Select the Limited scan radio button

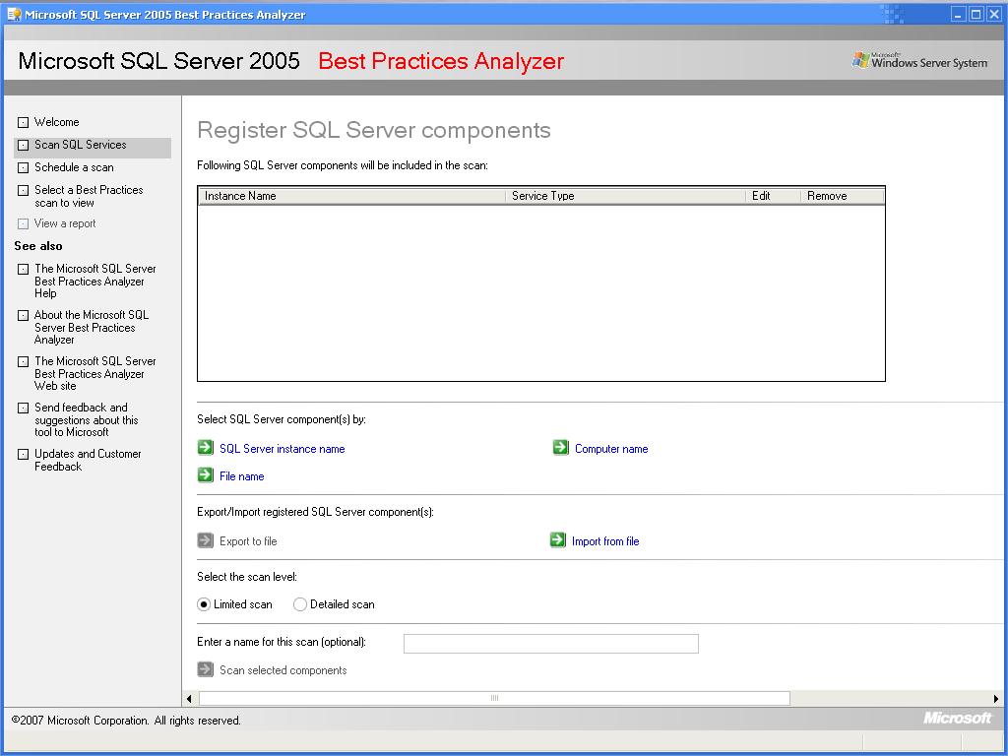pyautogui.click(x=204, y=604)
